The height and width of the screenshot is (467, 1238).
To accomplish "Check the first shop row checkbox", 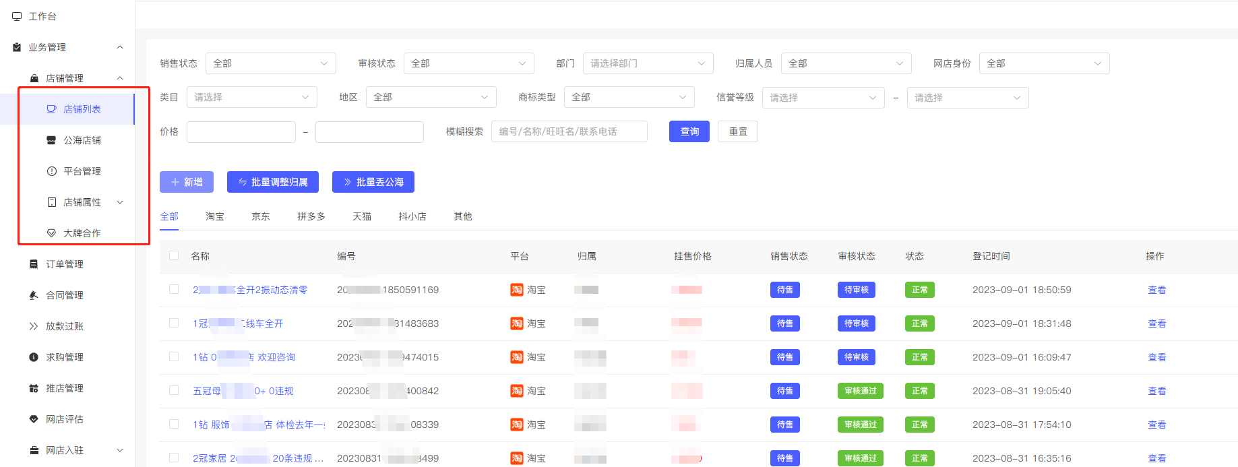I will (174, 290).
